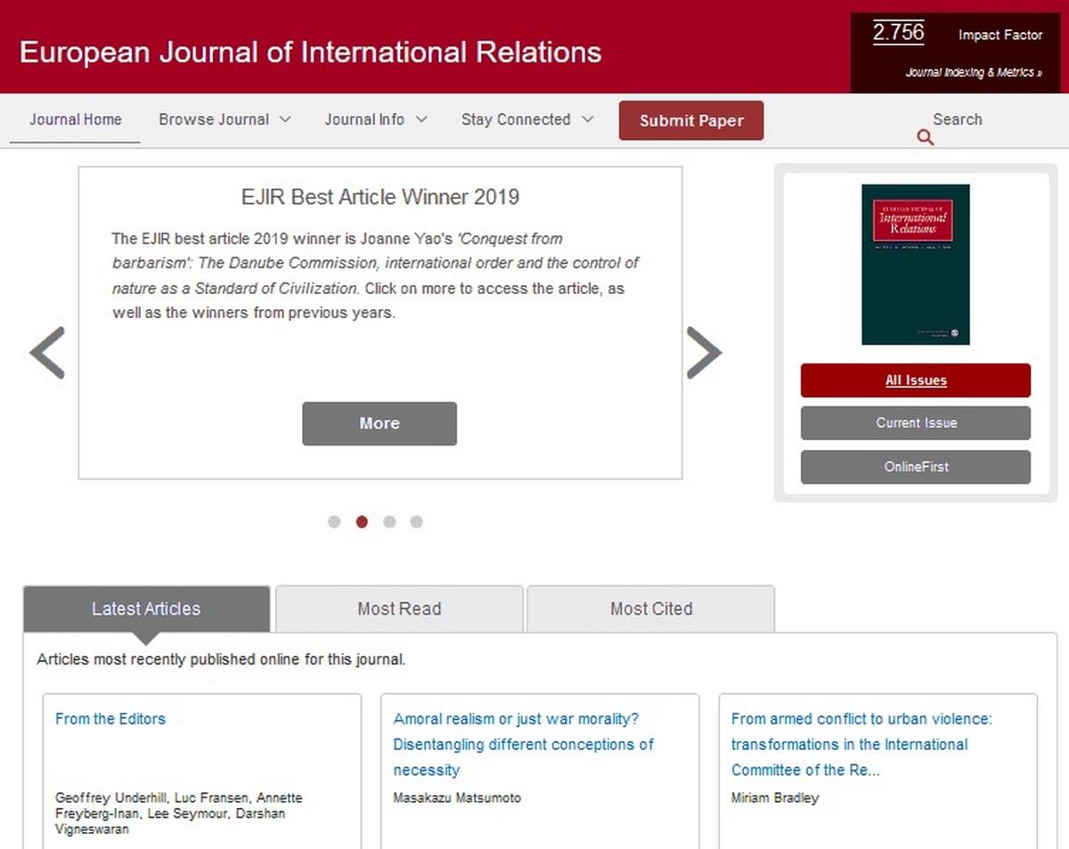Viewport: 1069px width, 849px height.
Task: Advance to next carousel slide arrow
Action: pos(704,353)
